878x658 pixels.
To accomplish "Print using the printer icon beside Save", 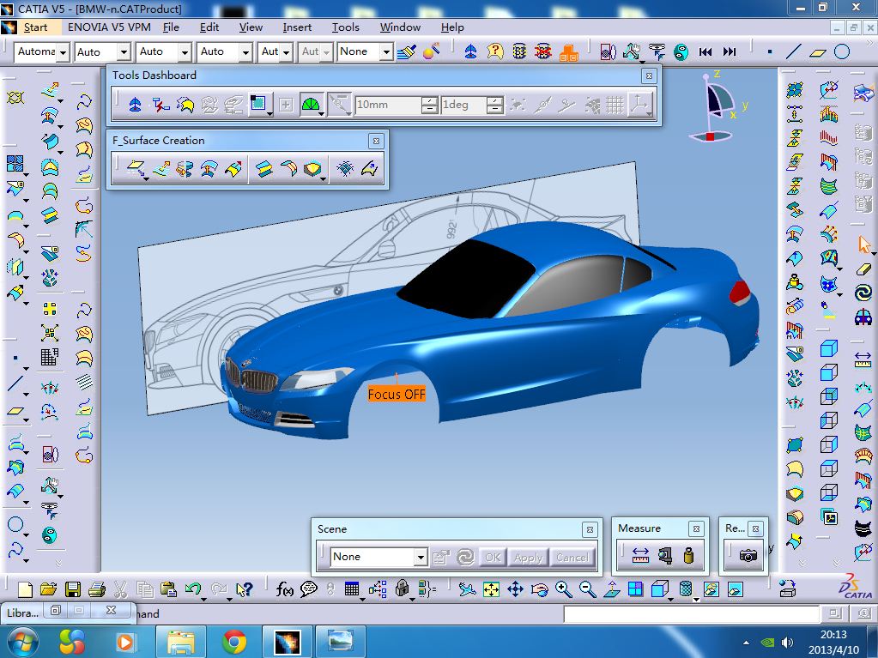I will 97,589.
